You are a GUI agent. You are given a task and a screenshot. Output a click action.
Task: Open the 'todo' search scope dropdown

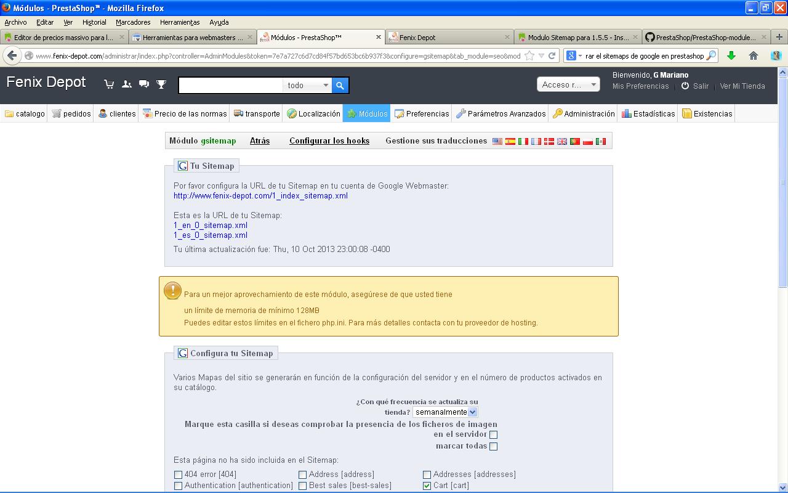[308, 86]
